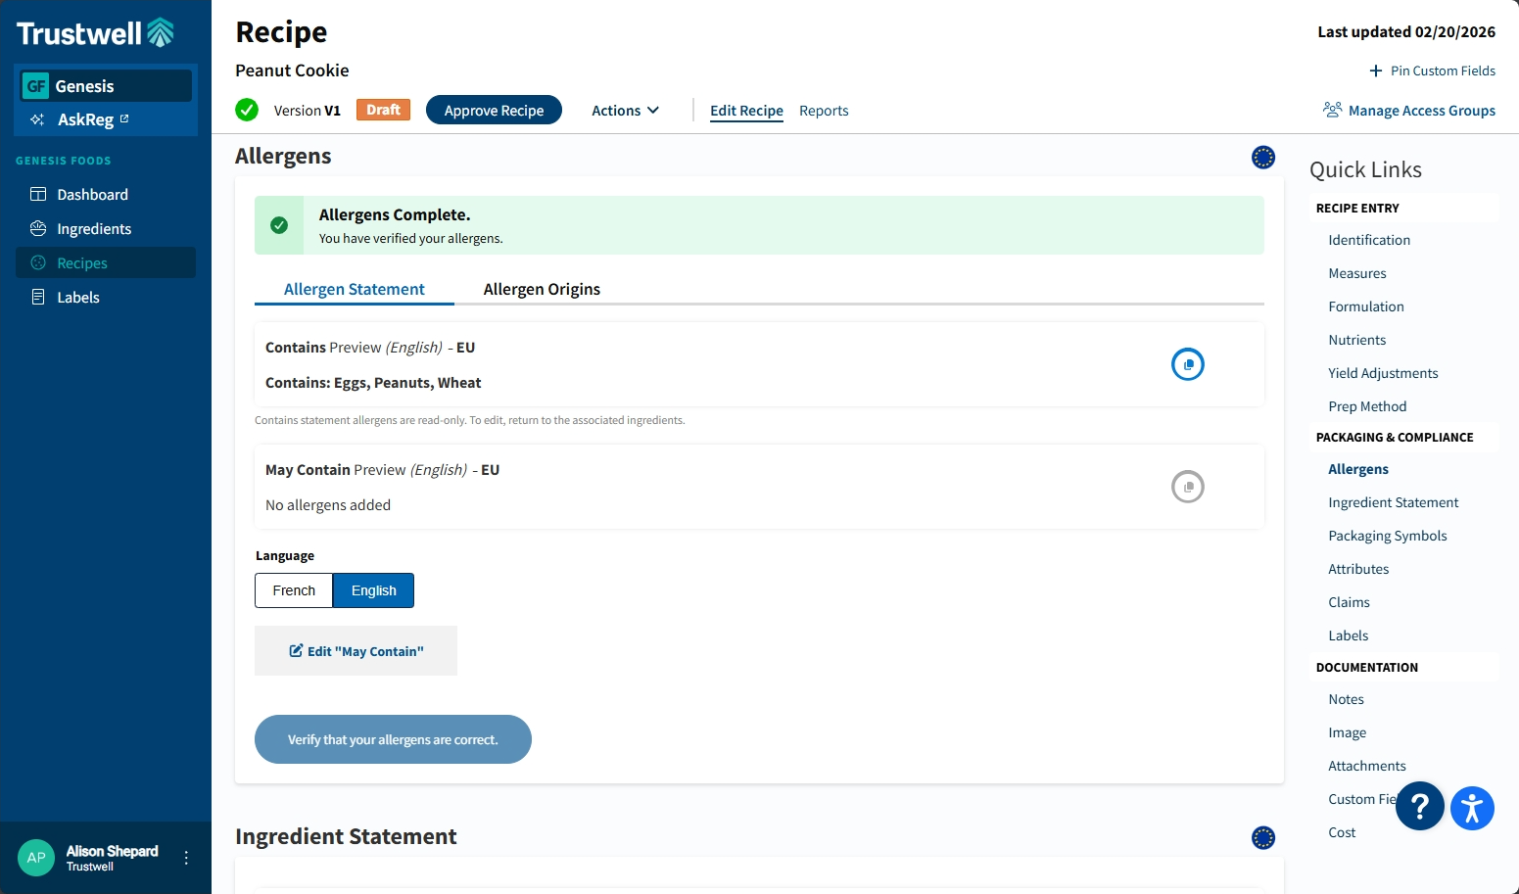Switch language to French

294,590
